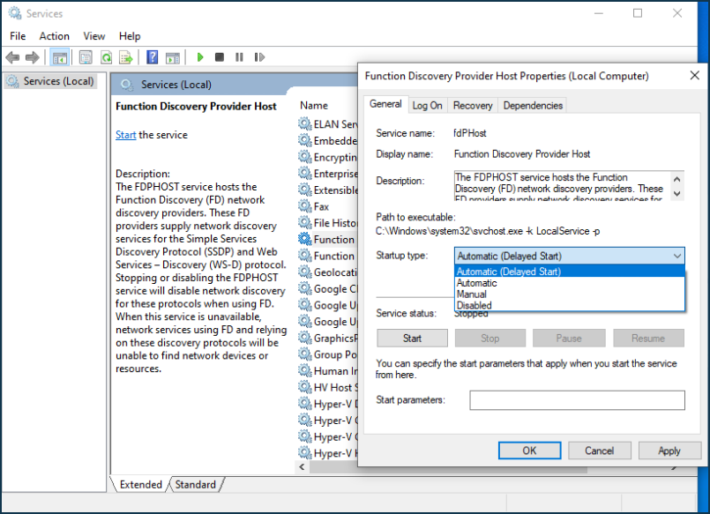Pause the service with the toolbar pause icon
Image resolution: width=710 pixels, height=514 pixels.
click(239, 57)
